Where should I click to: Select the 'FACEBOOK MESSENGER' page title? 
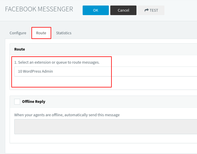tap(39, 9)
